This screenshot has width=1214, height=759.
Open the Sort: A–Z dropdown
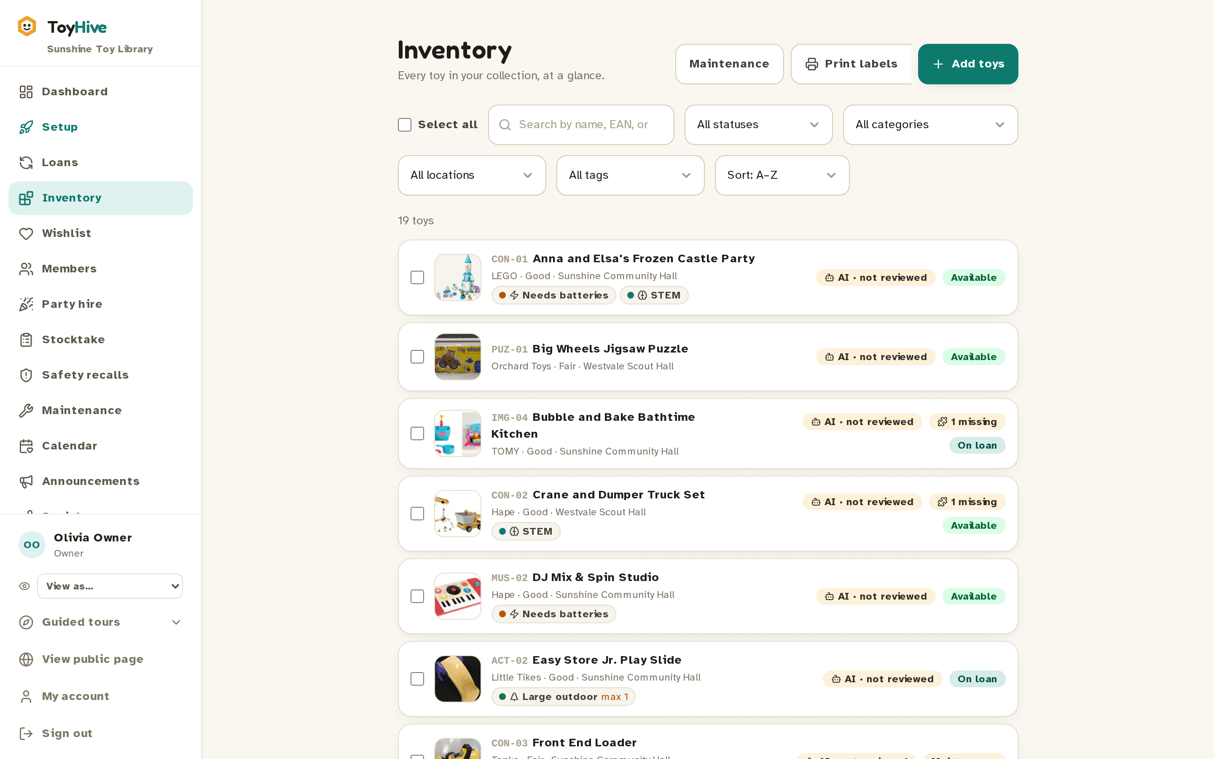tap(782, 175)
